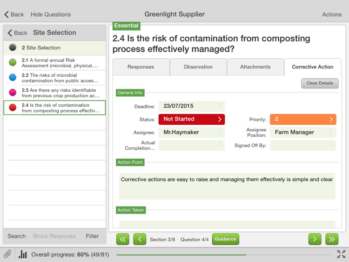Toggle fullscreen with the expand arrows icon

341,254
